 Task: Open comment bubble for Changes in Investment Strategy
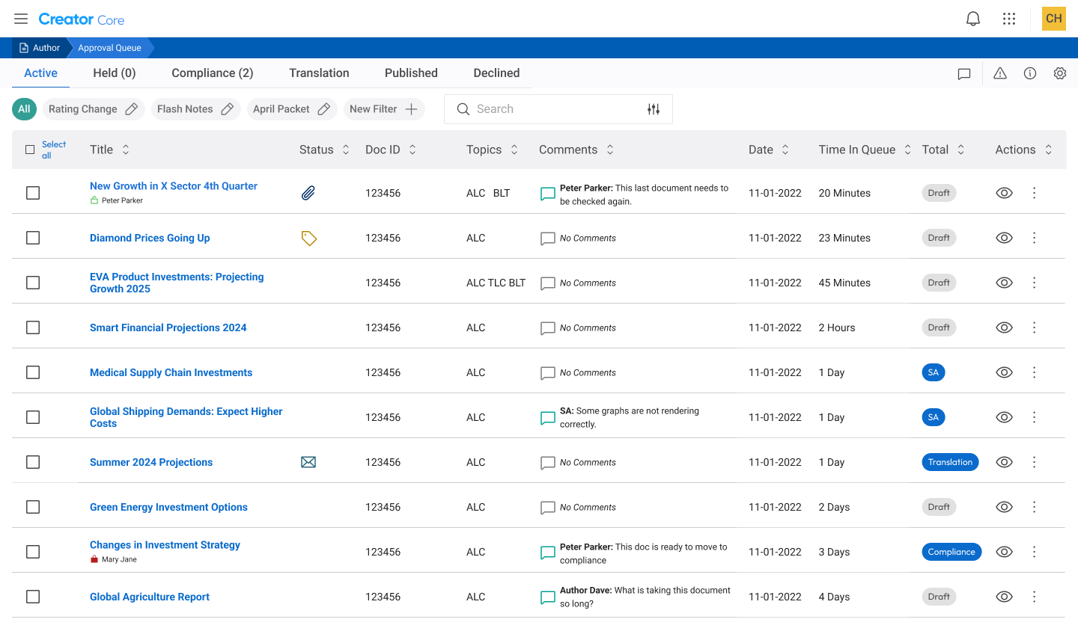(548, 553)
